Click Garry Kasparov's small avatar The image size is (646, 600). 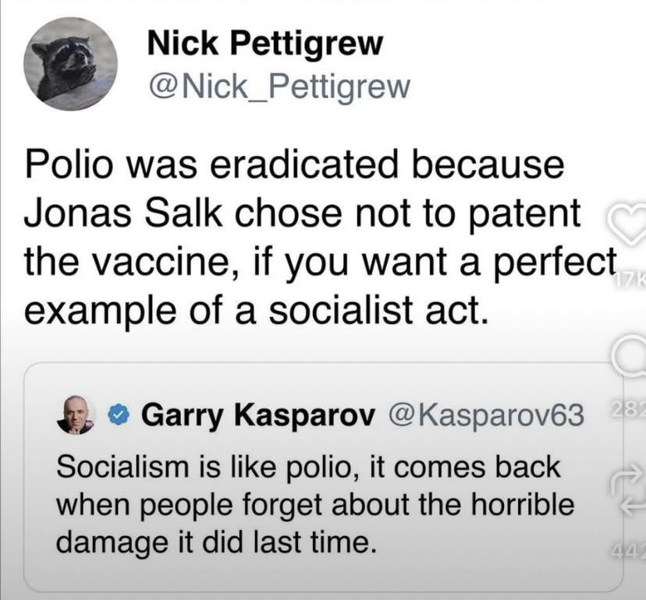75,415
